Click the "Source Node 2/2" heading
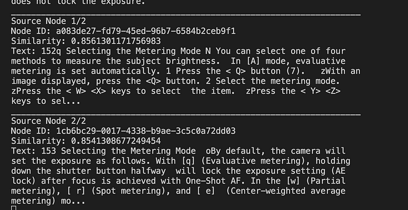The width and height of the screenshot is (408, 210). (48, 121)
